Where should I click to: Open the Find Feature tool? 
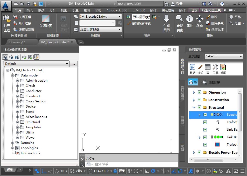(x=180, y=19)
